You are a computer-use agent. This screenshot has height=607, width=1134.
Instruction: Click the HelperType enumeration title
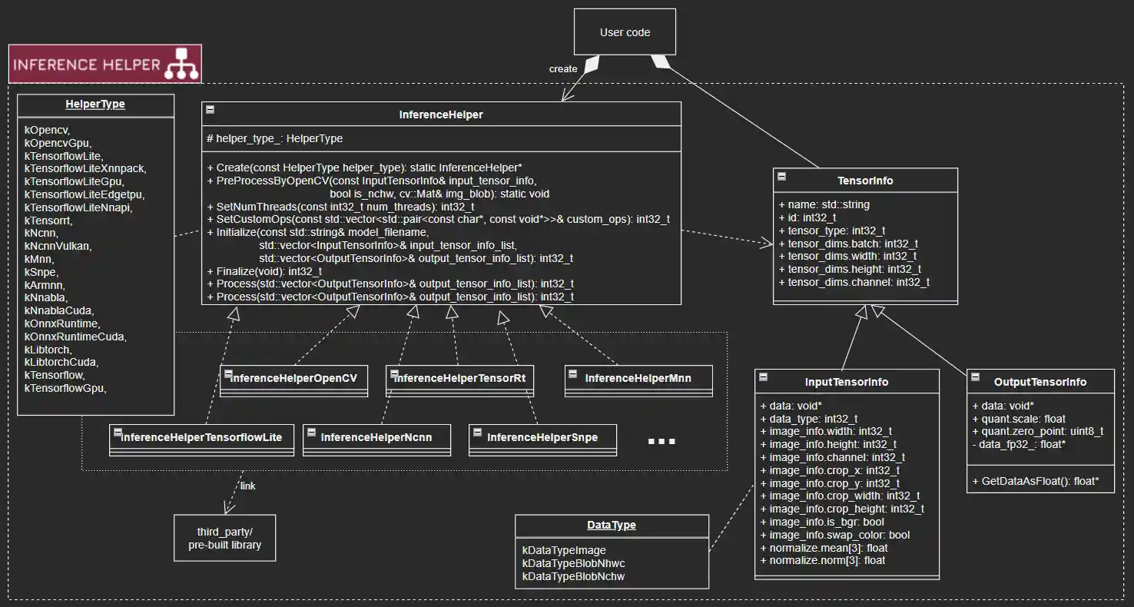pos(94,104)
